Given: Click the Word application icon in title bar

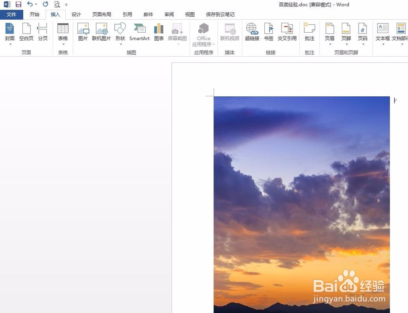Looking at the screenshot, I should pyautogui.click(x=7, y=4).
